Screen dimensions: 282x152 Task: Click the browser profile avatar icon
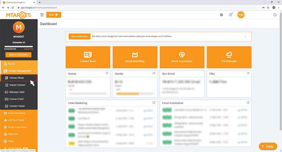pos(274,7)
